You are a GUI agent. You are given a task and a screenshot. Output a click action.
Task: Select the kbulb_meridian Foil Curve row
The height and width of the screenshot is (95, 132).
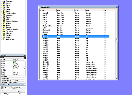point(76,26)
